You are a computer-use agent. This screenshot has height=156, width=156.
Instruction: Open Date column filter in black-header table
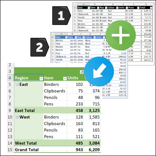pos(98,8)
